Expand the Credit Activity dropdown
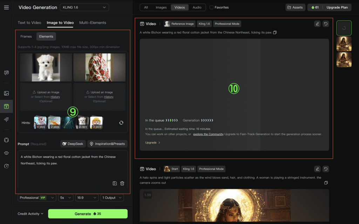 pos(31,214)
